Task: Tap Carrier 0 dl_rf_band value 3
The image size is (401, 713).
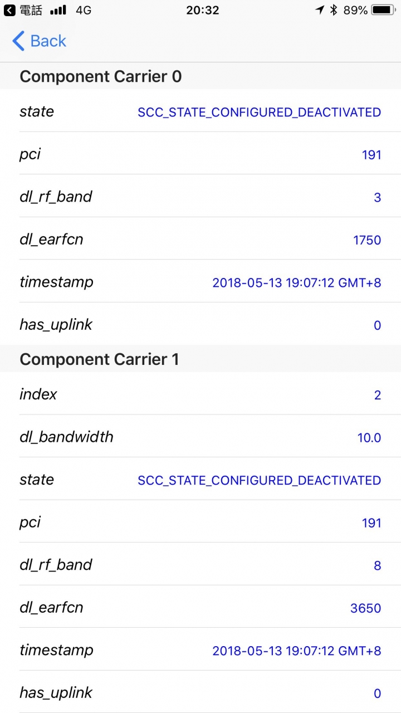Action: click(x=377, y=198)
